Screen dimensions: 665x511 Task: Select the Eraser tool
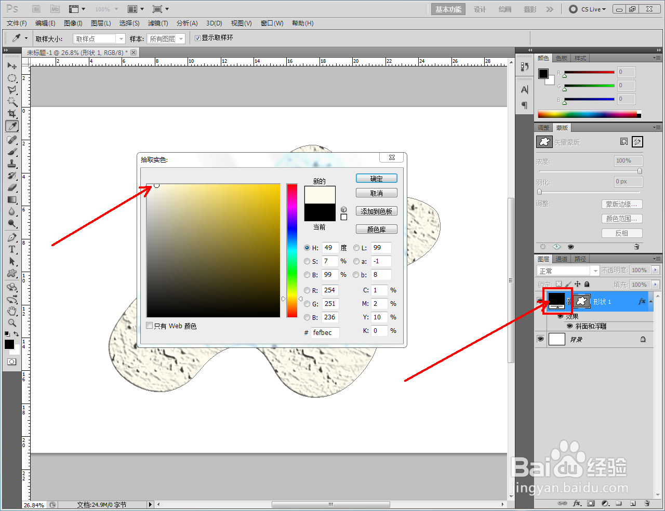click(12, 188)
